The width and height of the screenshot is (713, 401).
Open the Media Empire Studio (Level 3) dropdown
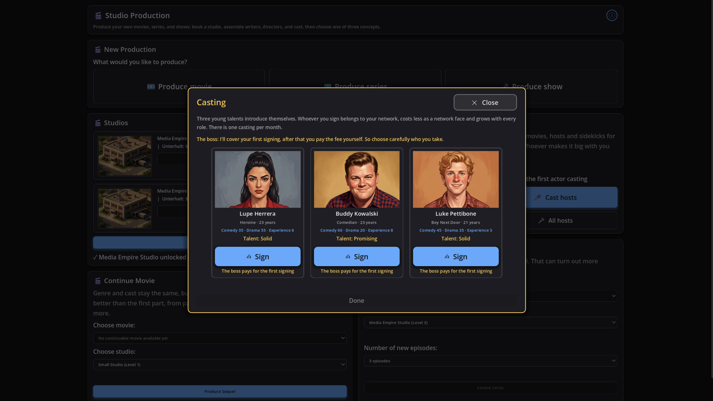pyautogui.click(x=491, y=323)
